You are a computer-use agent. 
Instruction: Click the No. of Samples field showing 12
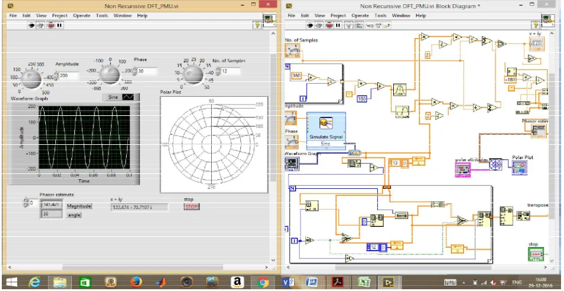click(231, 71)
